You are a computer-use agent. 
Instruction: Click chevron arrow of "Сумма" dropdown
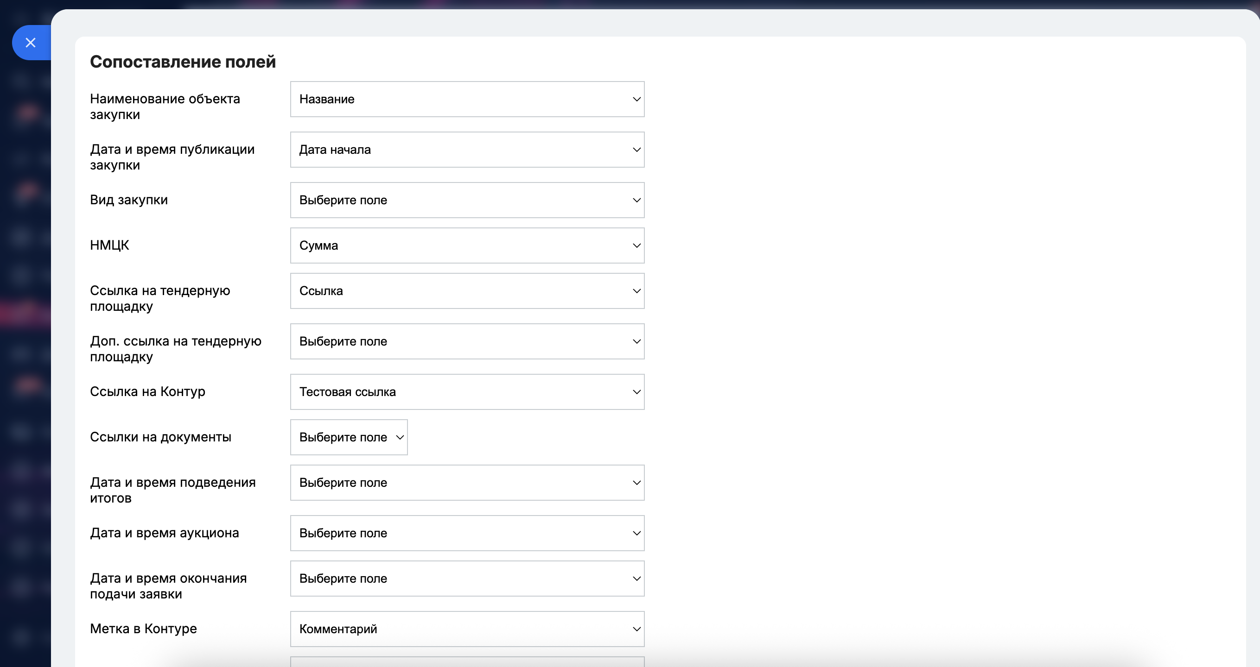click(636, 246)
